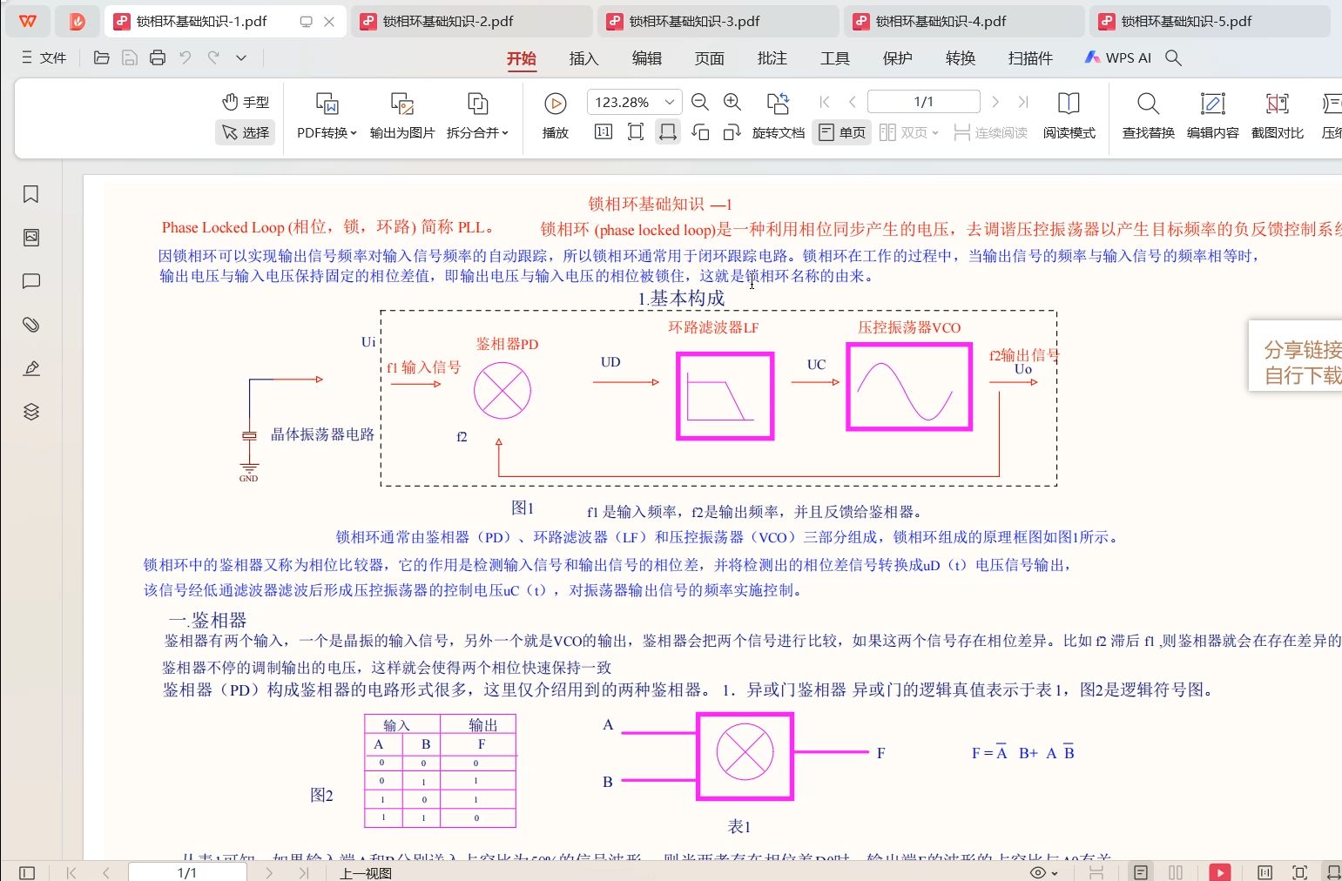
Task: Switch to 锁相环基础知识-2.pdf tab
Action: click(471, 21)
